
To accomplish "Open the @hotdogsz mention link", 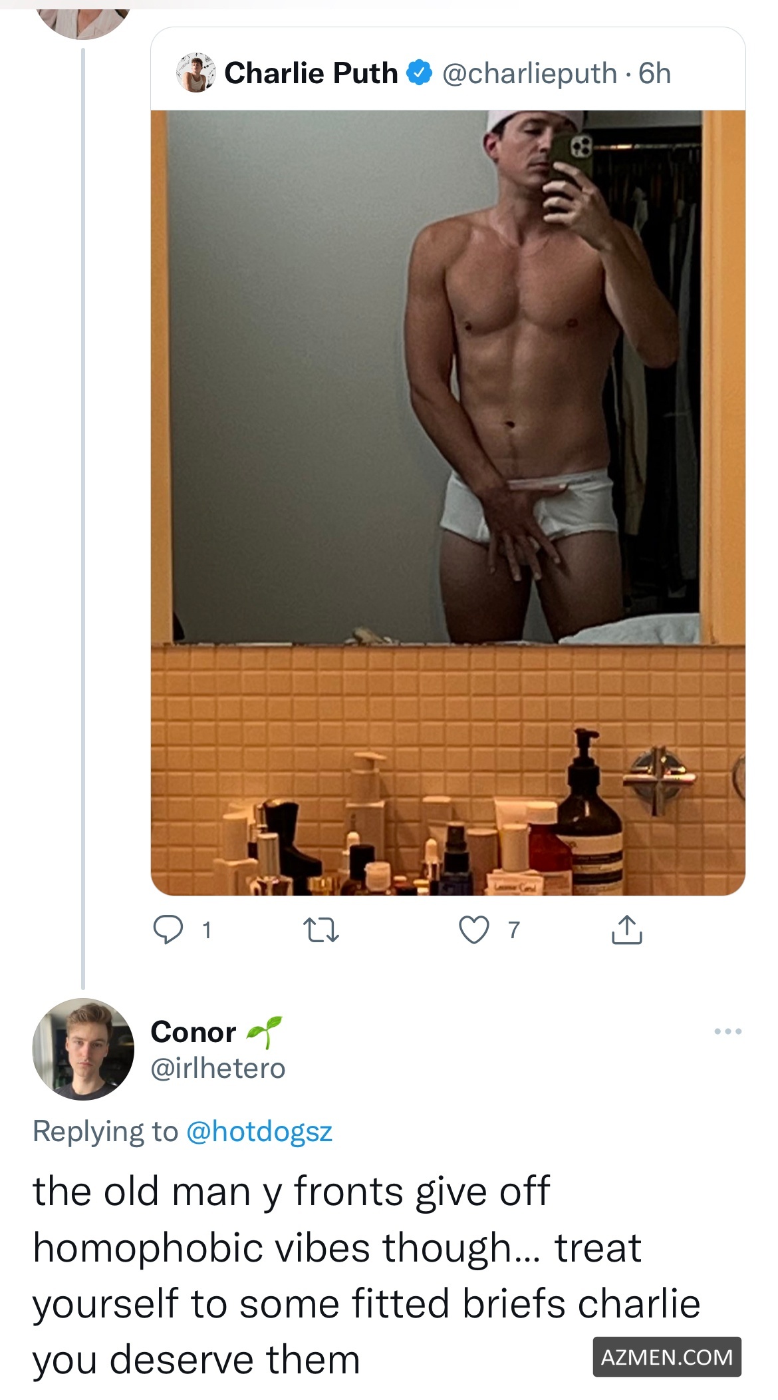I will [x=259, y=1131].
